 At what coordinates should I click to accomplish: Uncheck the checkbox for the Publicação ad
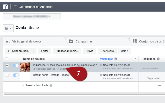7,65
